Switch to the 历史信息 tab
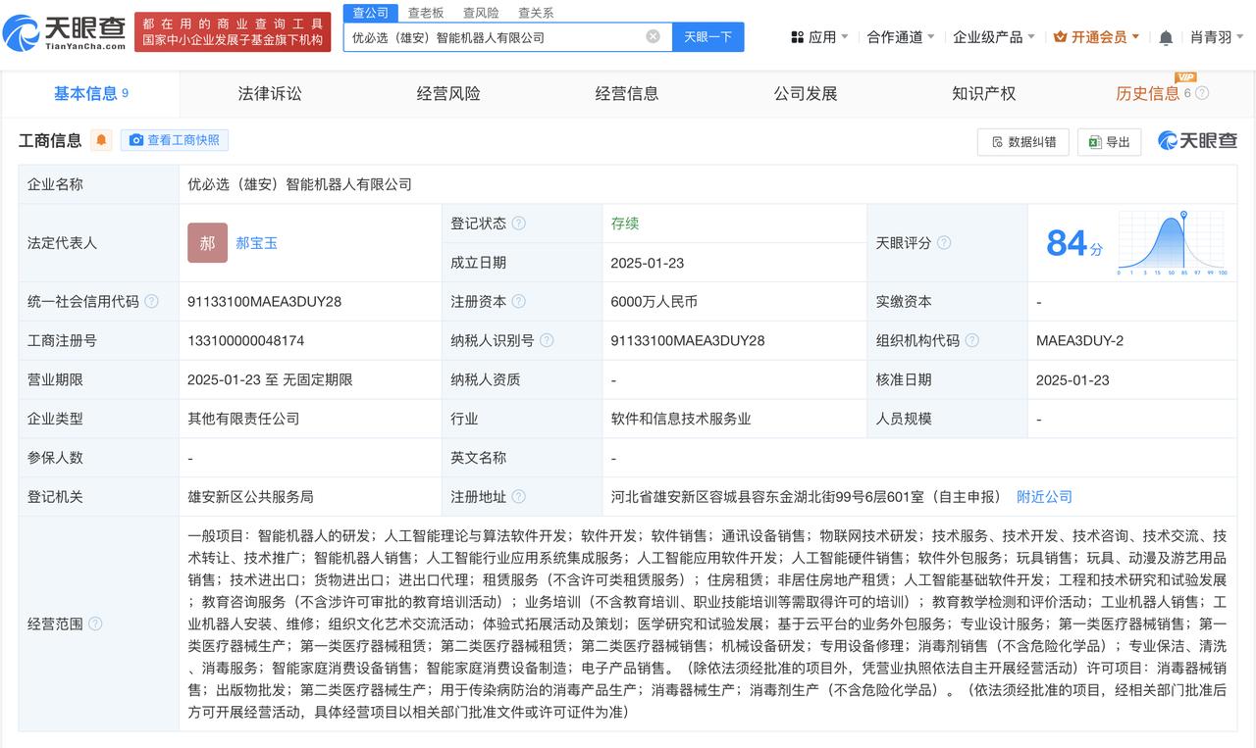Image resolution: width=1256 pixels, height=748 pixels. point(1148,93)
